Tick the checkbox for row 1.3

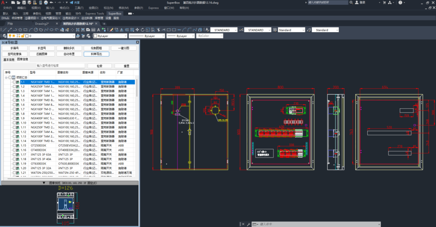15,91
